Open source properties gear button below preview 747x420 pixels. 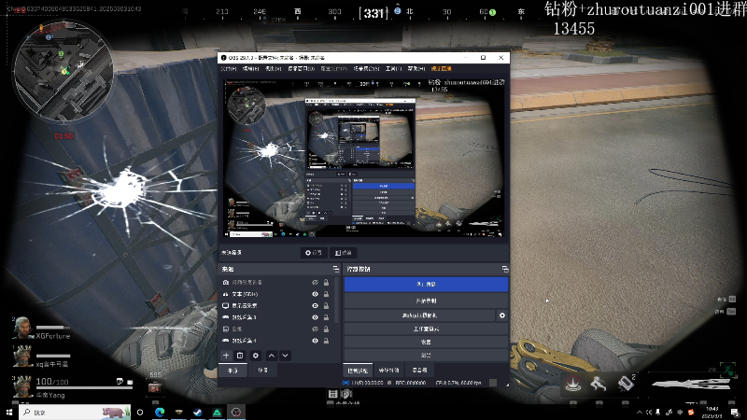(314, 253)
